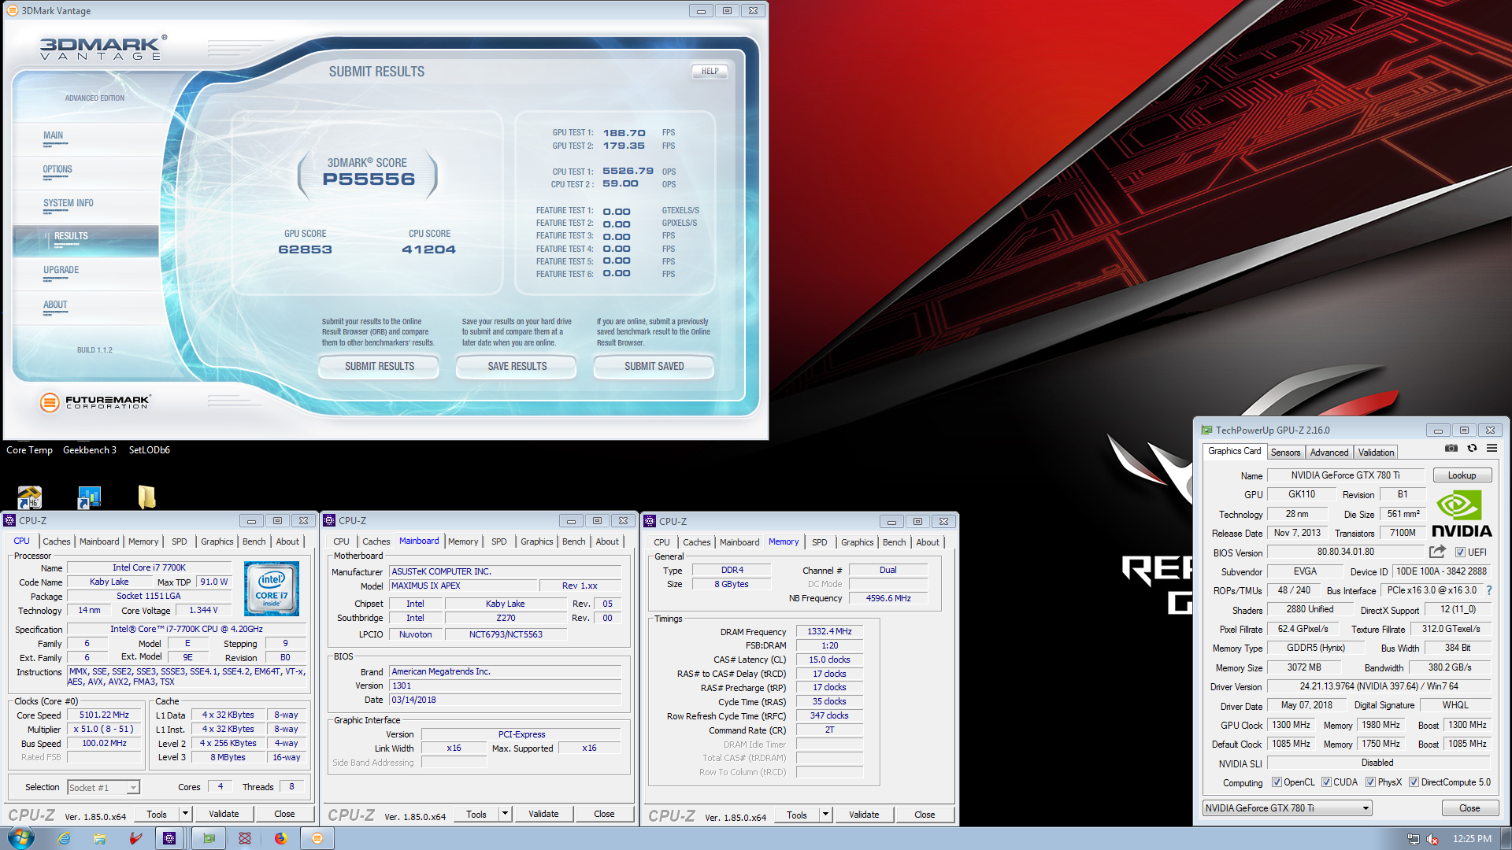The image size is (1512, 850).
Task: Click the Lookup button in GPU-Z
Action: tap(1462, 475)
